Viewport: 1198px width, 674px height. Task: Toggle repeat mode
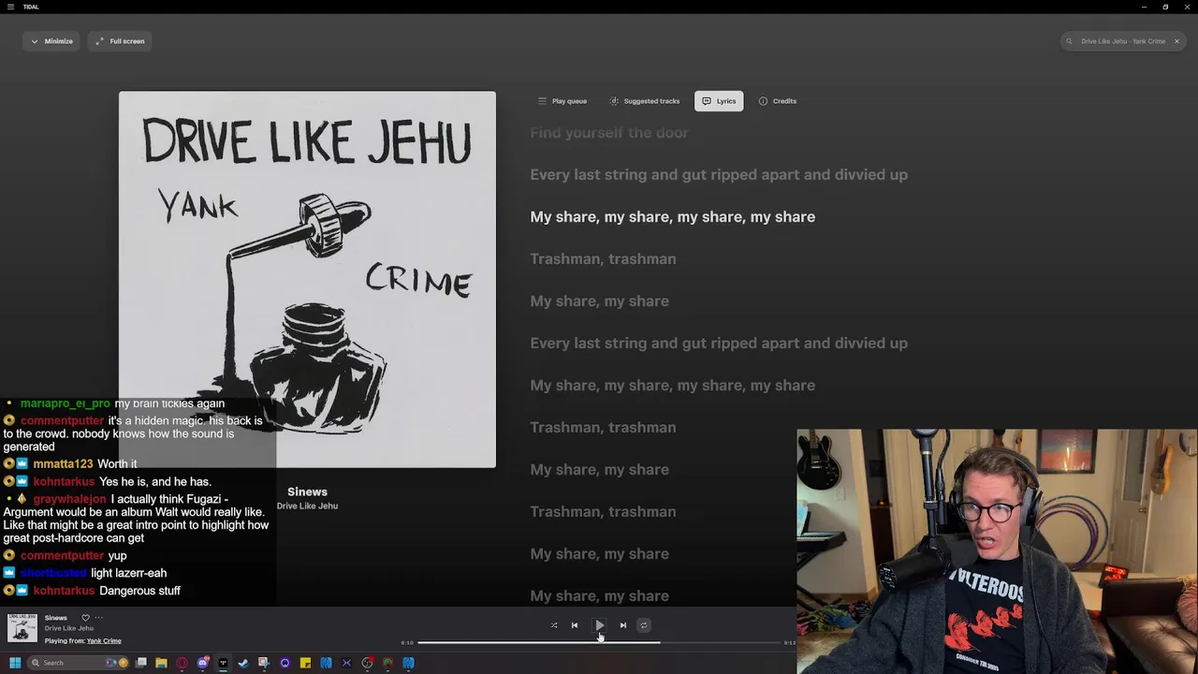(643, 624)
